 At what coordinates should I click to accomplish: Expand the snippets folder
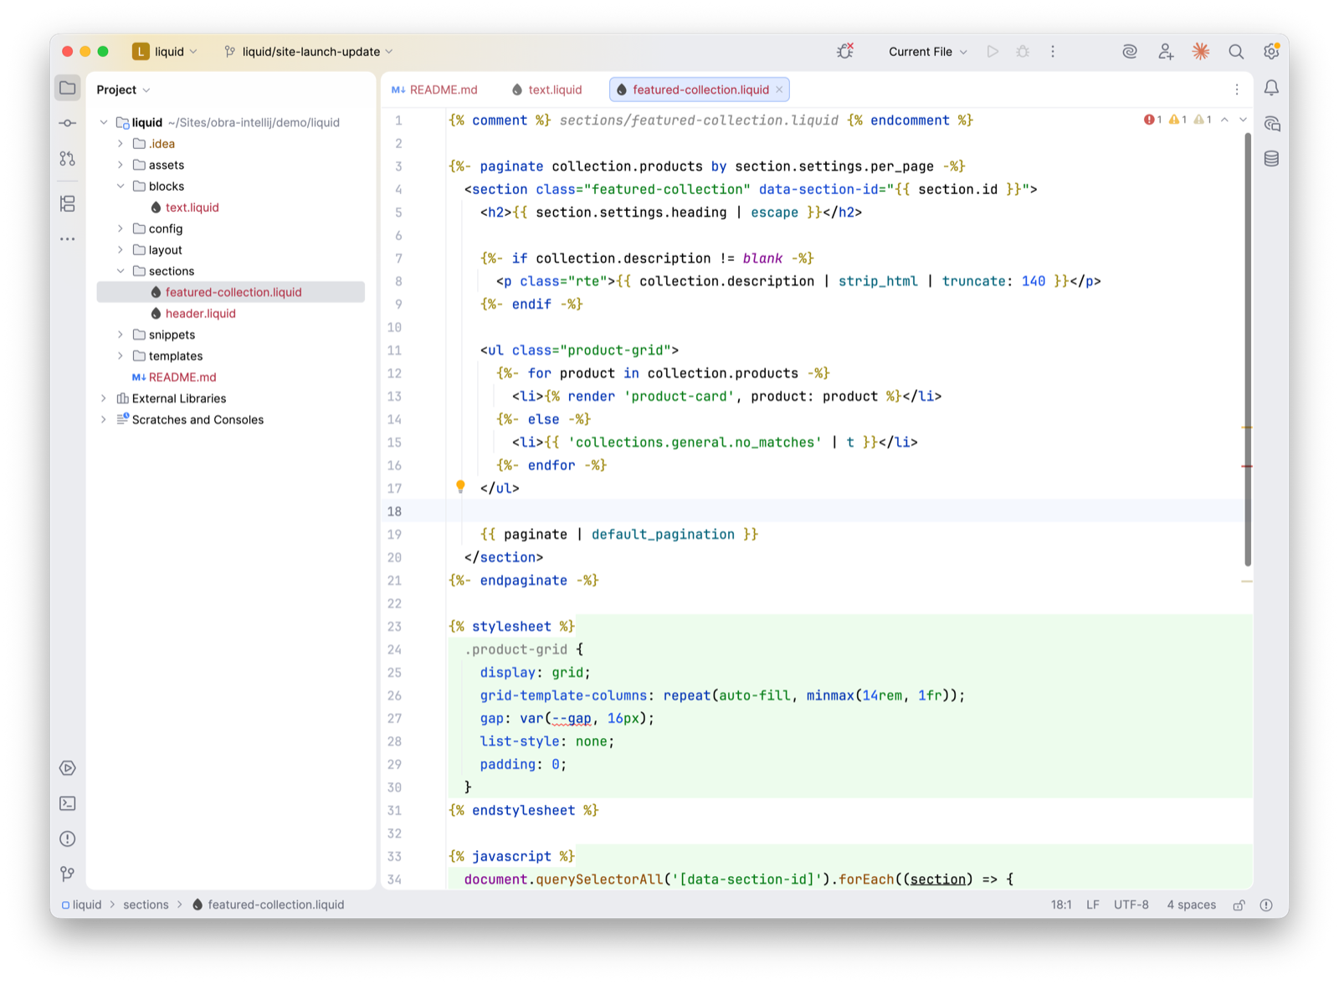click(x=121, y=335)
